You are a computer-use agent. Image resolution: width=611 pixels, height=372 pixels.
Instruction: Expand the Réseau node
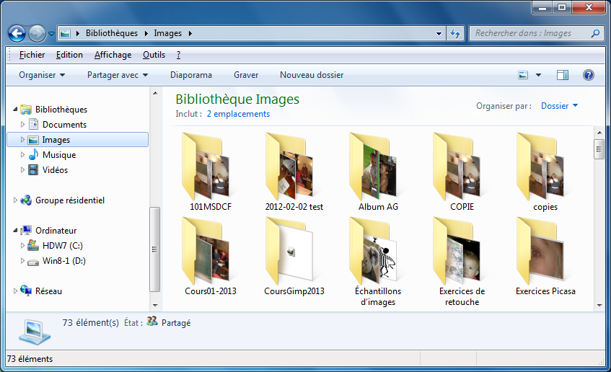click(x=15, y=291)
